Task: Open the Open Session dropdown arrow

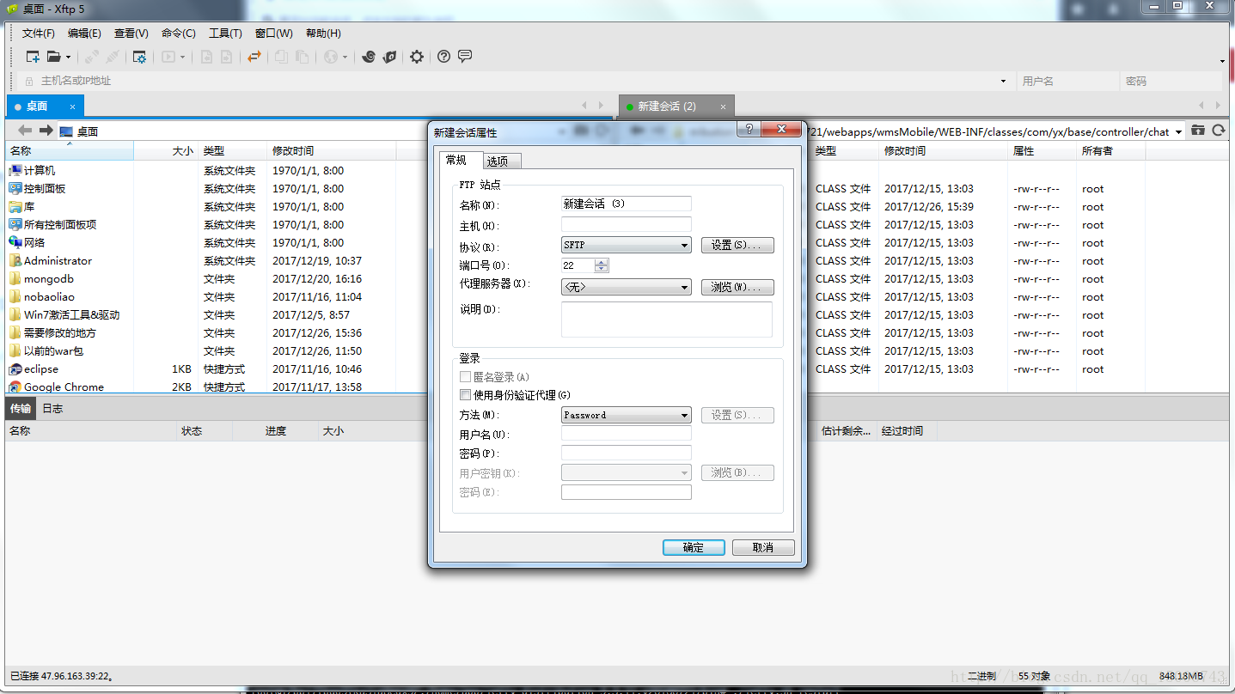Action: pos(67,57)
